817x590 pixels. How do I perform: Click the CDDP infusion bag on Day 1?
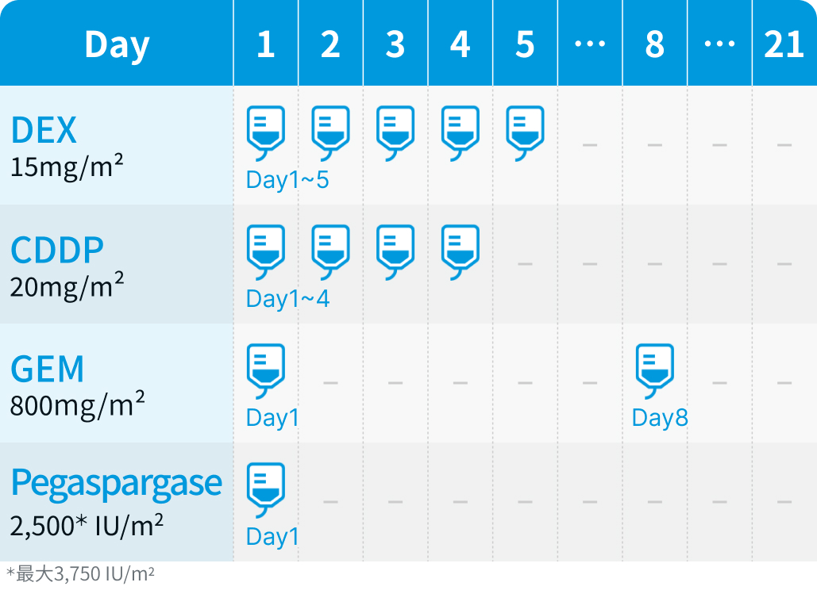[x=266, y=252]
